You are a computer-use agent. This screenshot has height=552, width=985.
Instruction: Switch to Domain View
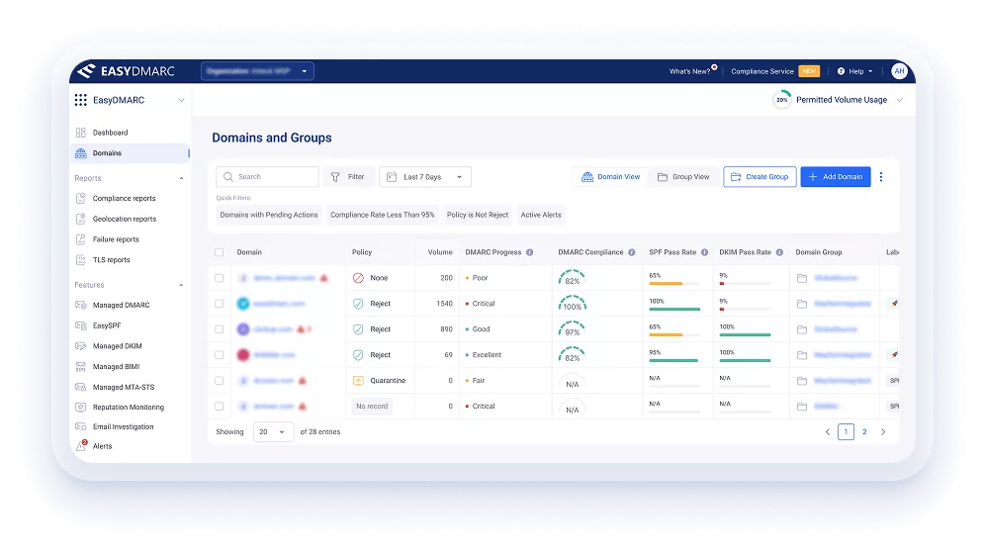(610, 177)
